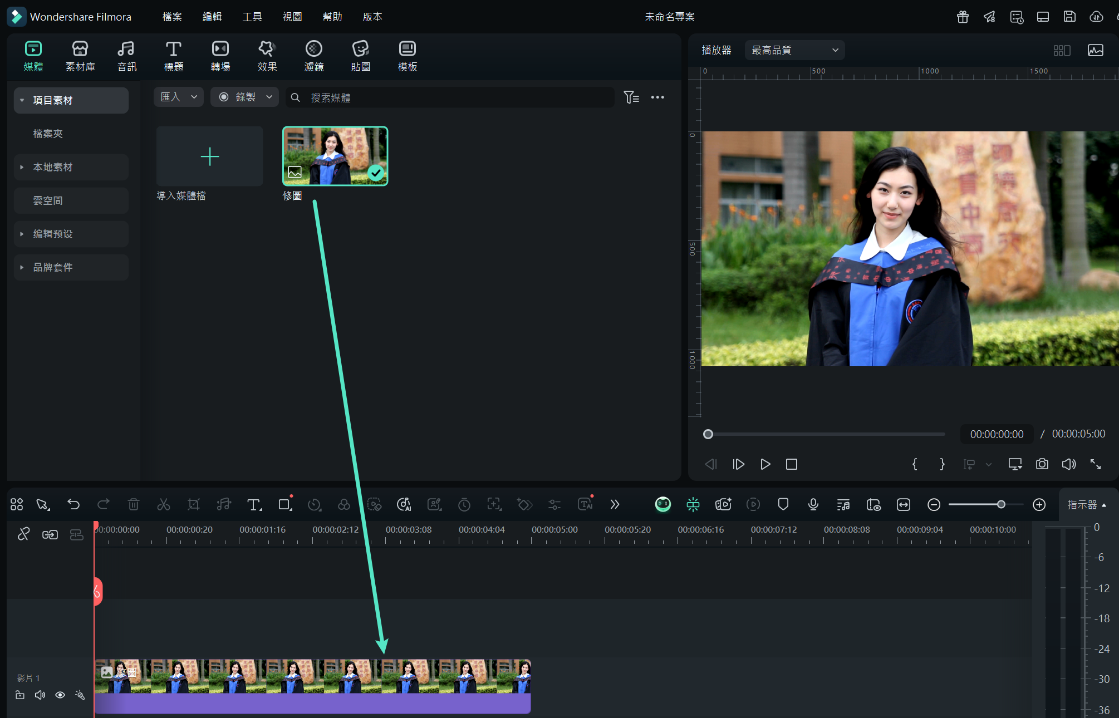Open the 媒體 media tab
Viewport: 1119px width, 718px height.
pos(33,56)
